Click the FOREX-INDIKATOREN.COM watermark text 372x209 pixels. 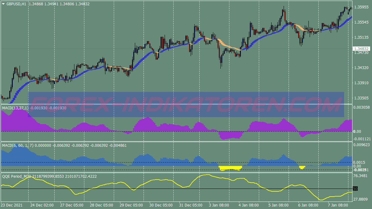pos(186,104)
